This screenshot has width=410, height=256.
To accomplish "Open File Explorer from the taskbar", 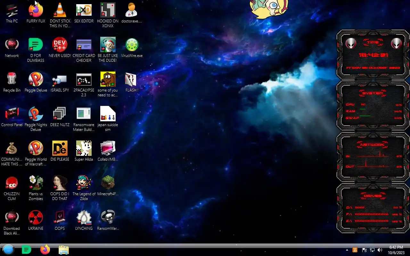I will click(64, 250).
